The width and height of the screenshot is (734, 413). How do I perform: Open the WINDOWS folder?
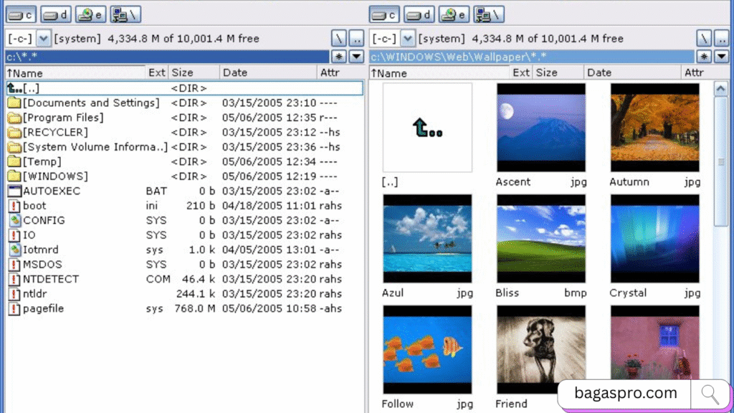(x=55, y=176)
